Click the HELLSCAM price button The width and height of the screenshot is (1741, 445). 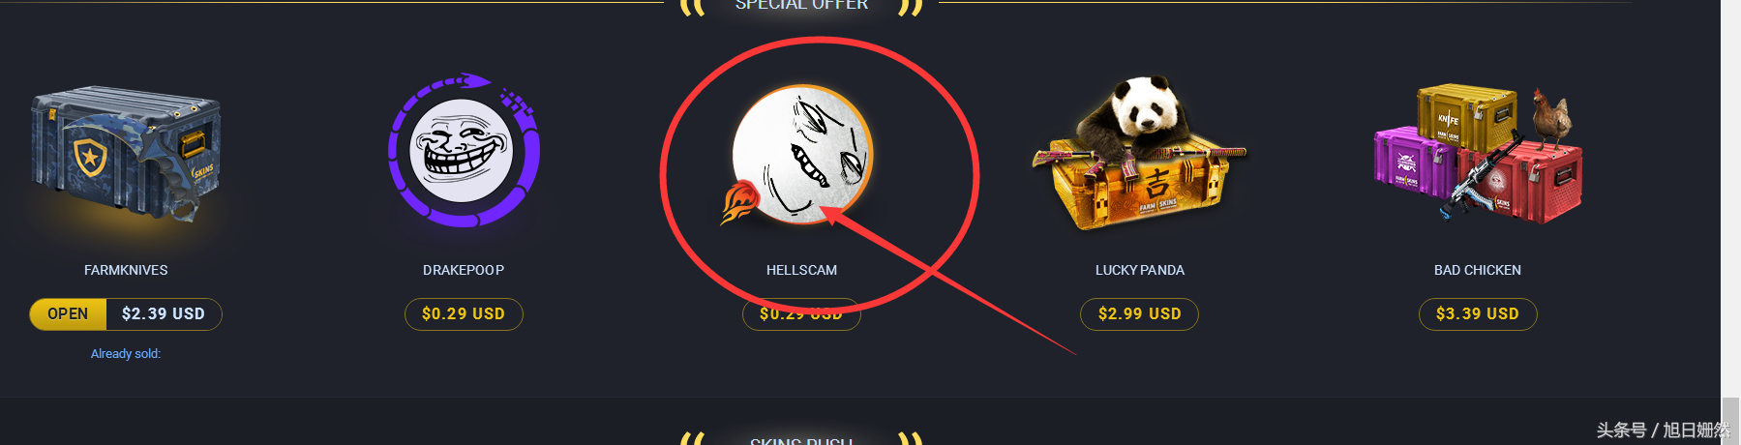(x=801, y=314)
